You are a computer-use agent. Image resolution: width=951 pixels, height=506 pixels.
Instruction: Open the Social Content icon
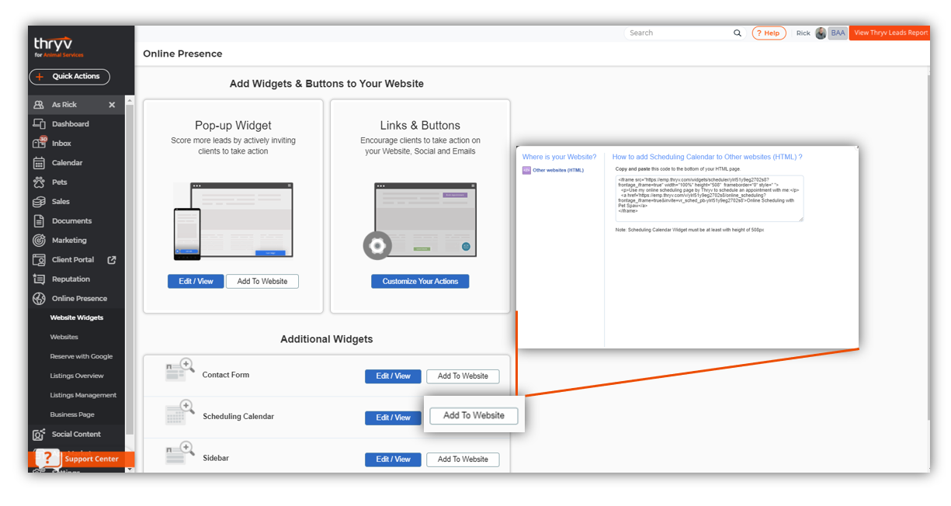(x=39, y=435)
